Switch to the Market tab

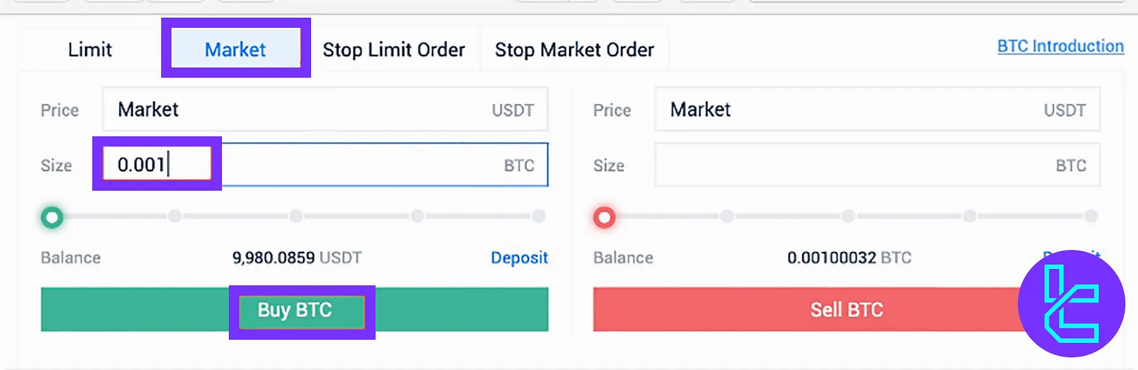click(236, 49)
